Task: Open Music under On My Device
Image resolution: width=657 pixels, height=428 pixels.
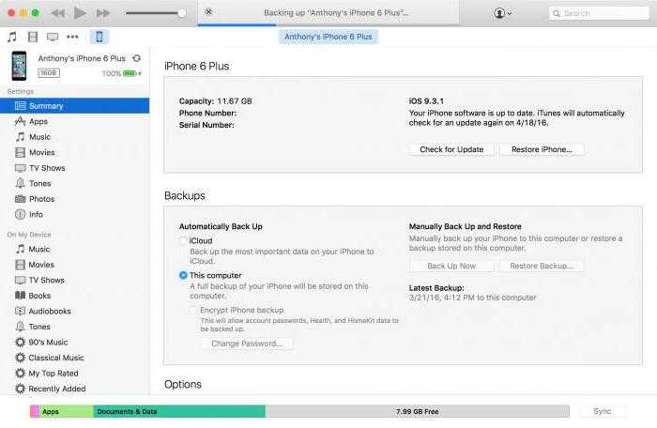Action: click(x=74, y=250)
